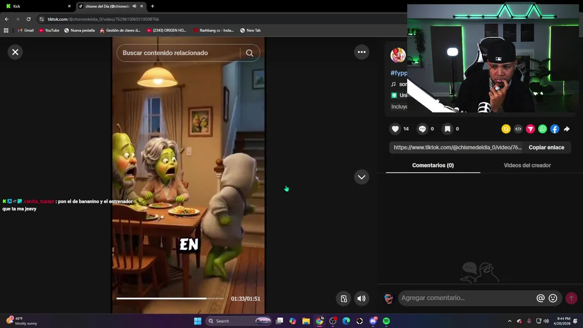Open Task View on taskbar
583x328 pixels.
coord(280,321)
